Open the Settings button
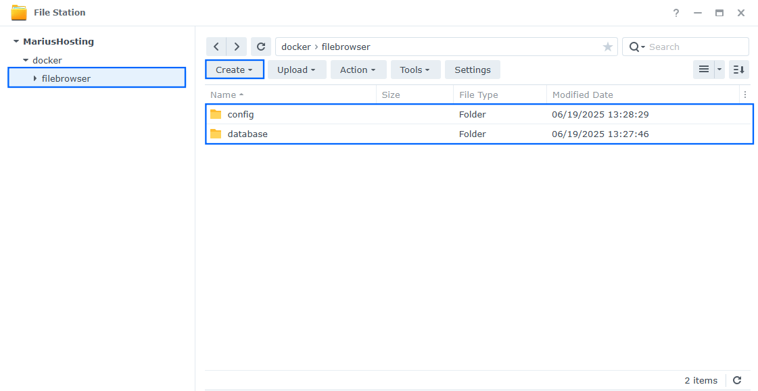The height and width of the screenshot is (391, 758). coord(472,70)
